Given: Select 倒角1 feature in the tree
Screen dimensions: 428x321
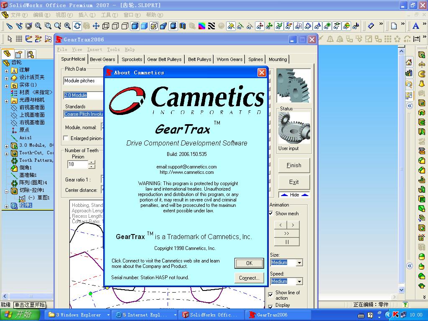Looking at the screenshot, I should click(x=25, y=168).
